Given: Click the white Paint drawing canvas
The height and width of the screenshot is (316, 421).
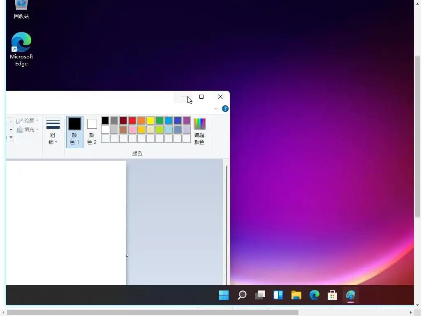Looking at the screenshot, I should click(x=66, y=223).
